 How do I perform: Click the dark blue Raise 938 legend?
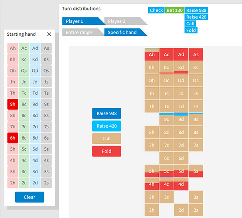point(107,113)
